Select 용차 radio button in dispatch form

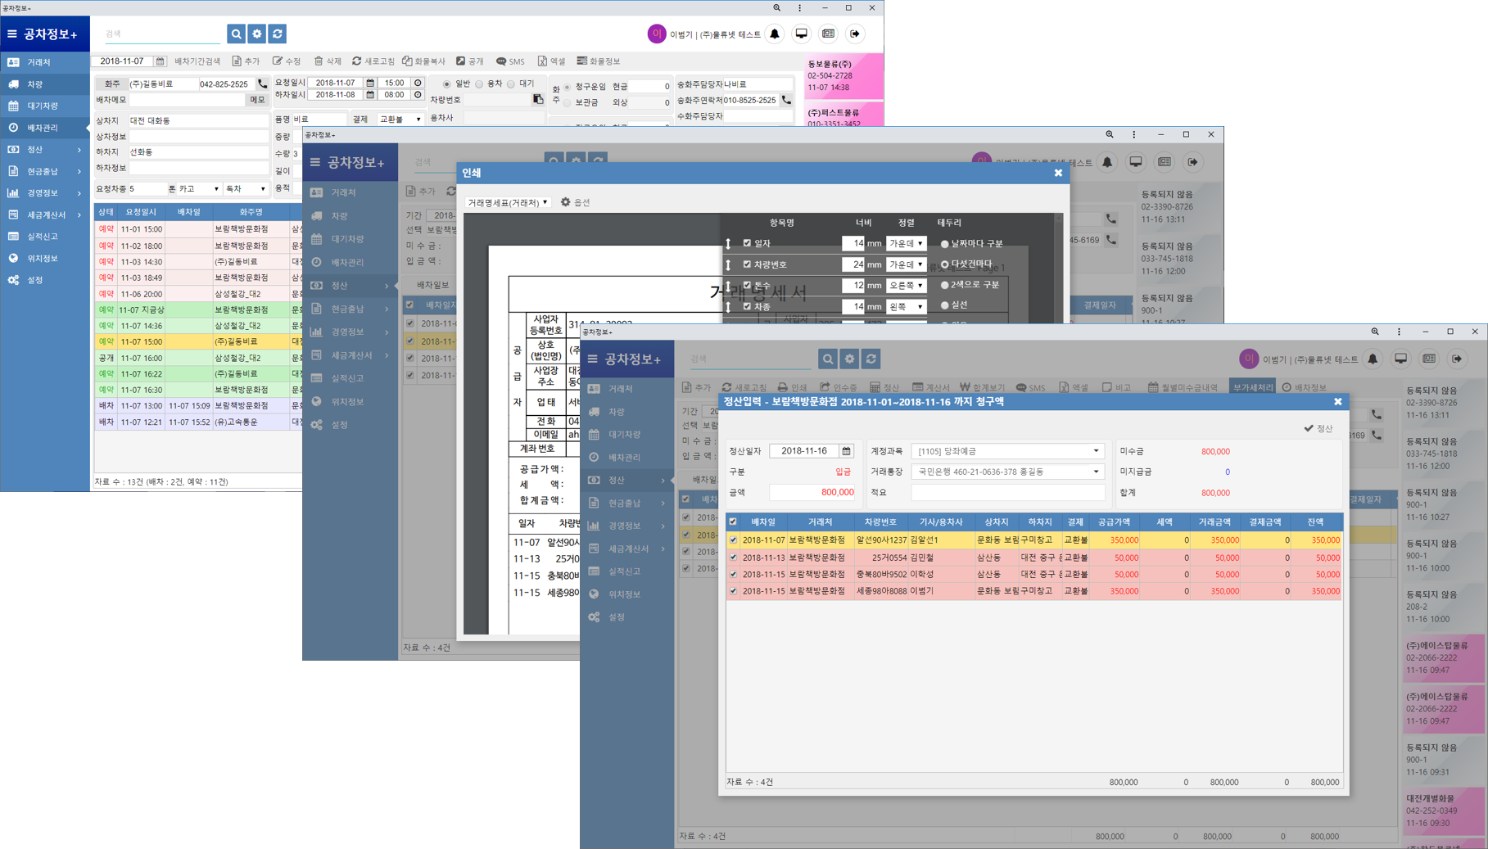pyautogui.click(x=479, y=84)
